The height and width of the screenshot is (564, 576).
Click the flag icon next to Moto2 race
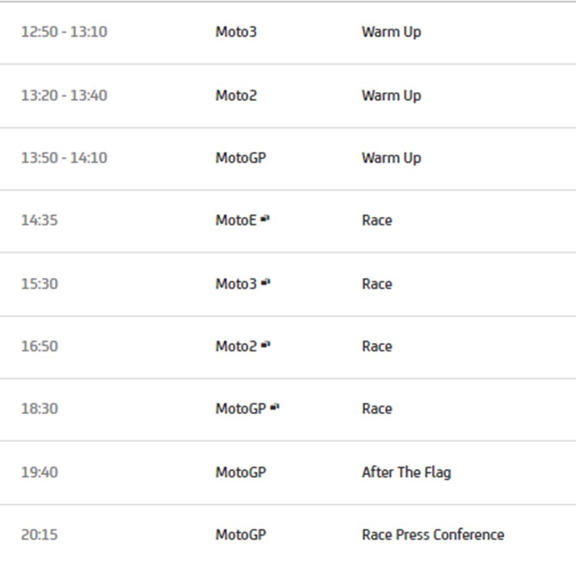(266, 345)
